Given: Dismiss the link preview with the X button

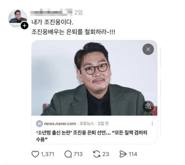Looking at the screenshot, I should [x=148, y=49].
